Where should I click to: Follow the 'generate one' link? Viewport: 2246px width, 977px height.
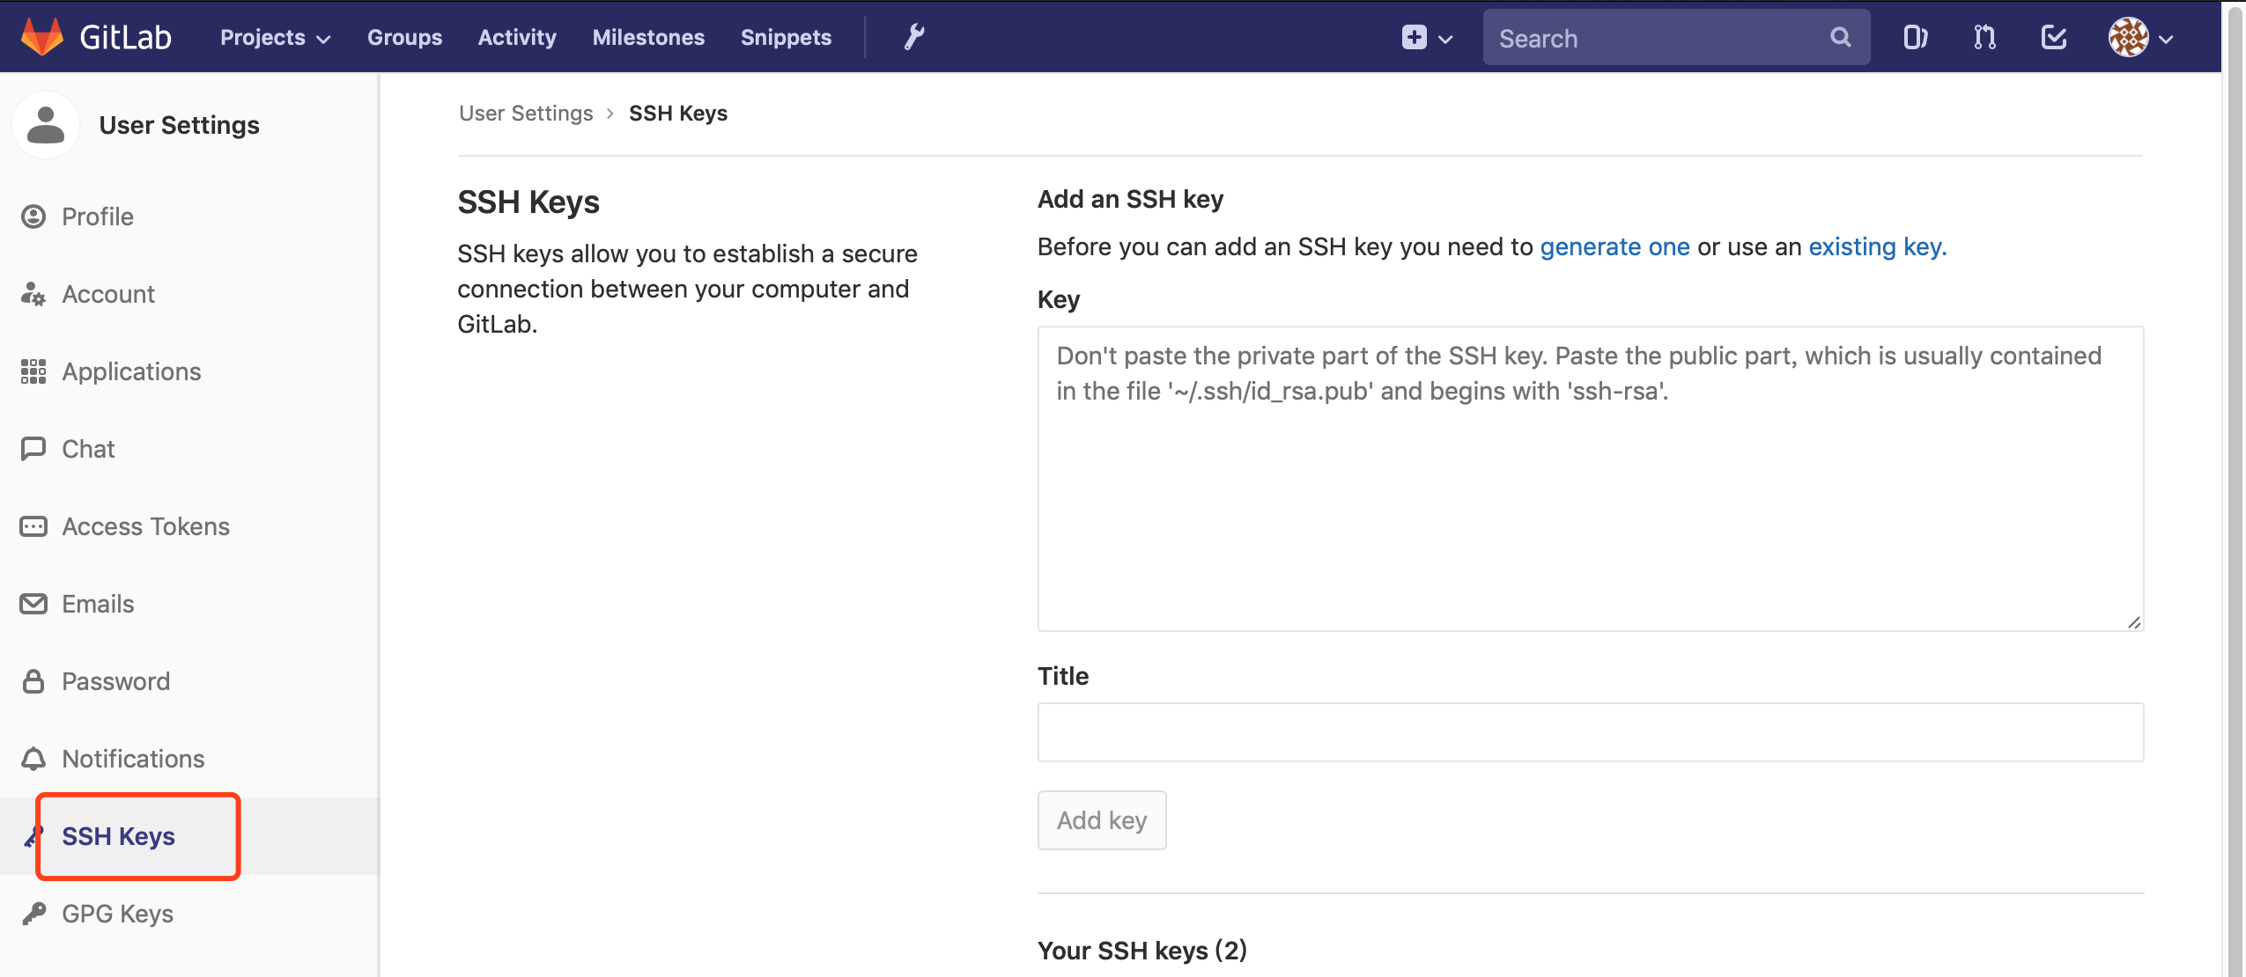(1614, 246)
